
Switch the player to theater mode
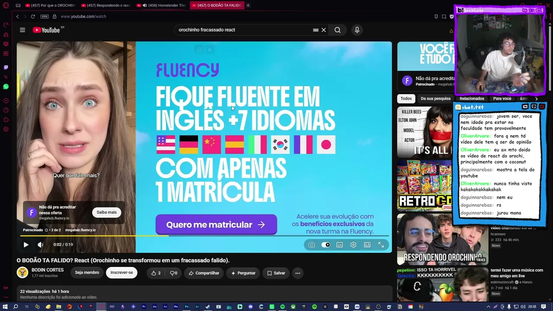pyautogui.click(x=367, y=245)
